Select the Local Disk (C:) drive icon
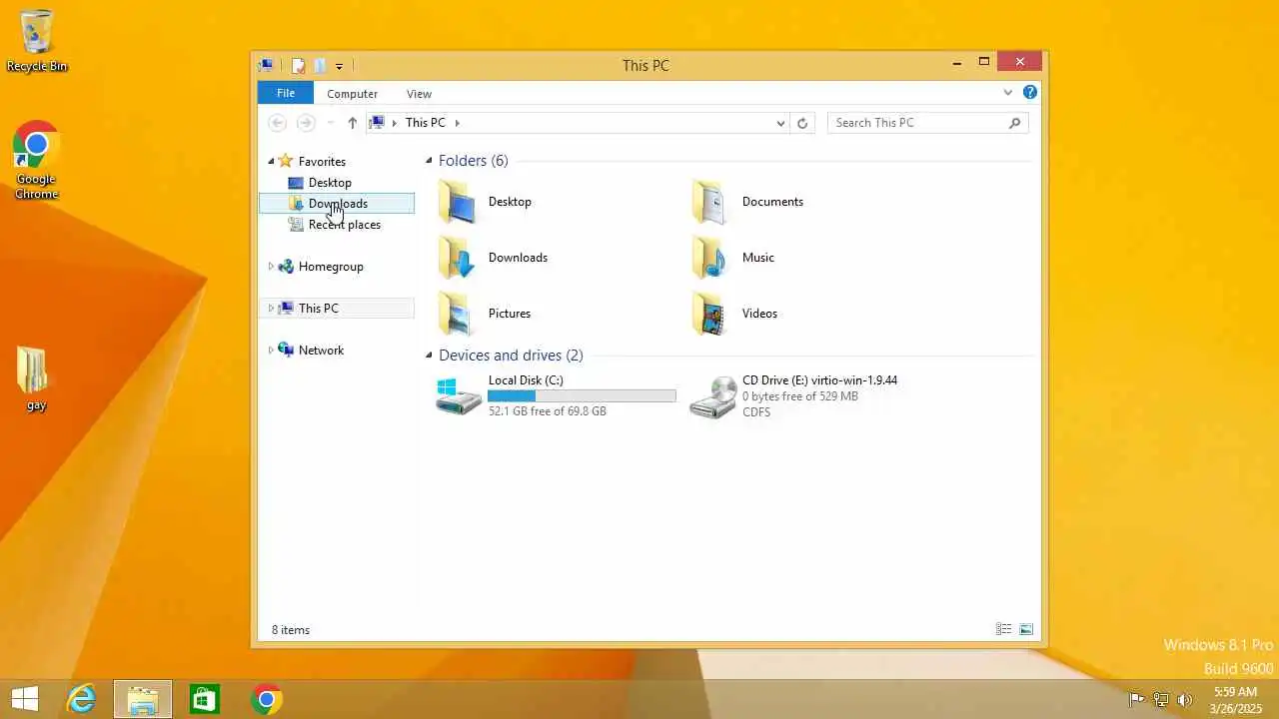This screenshot has height=719, width=1279. pos(458,396)
